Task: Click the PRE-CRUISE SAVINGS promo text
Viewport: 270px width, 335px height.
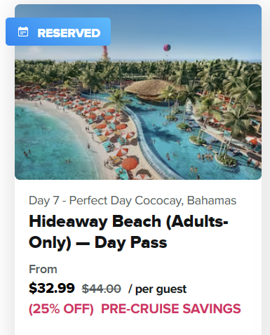Action: click(171, 308)
